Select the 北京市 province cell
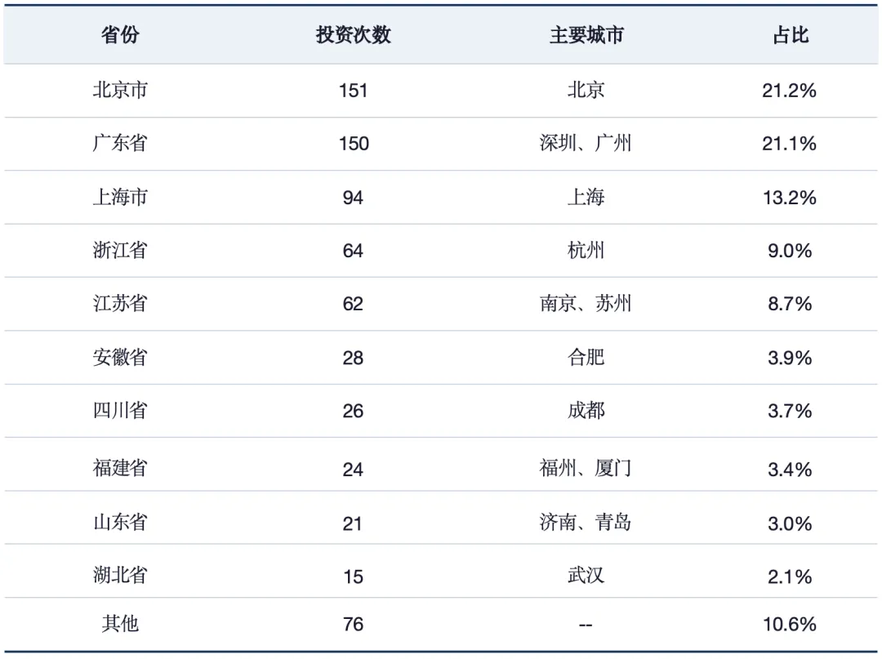Viewport: 882px width, 659px height. [x=120, y=90]
